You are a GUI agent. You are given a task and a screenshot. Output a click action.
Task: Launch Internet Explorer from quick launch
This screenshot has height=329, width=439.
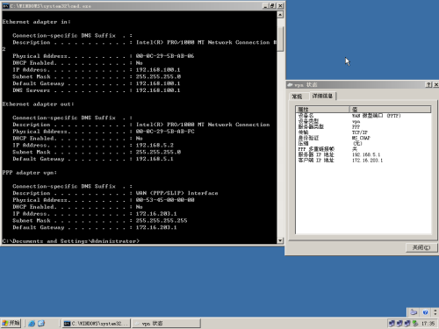pos(32,323)
